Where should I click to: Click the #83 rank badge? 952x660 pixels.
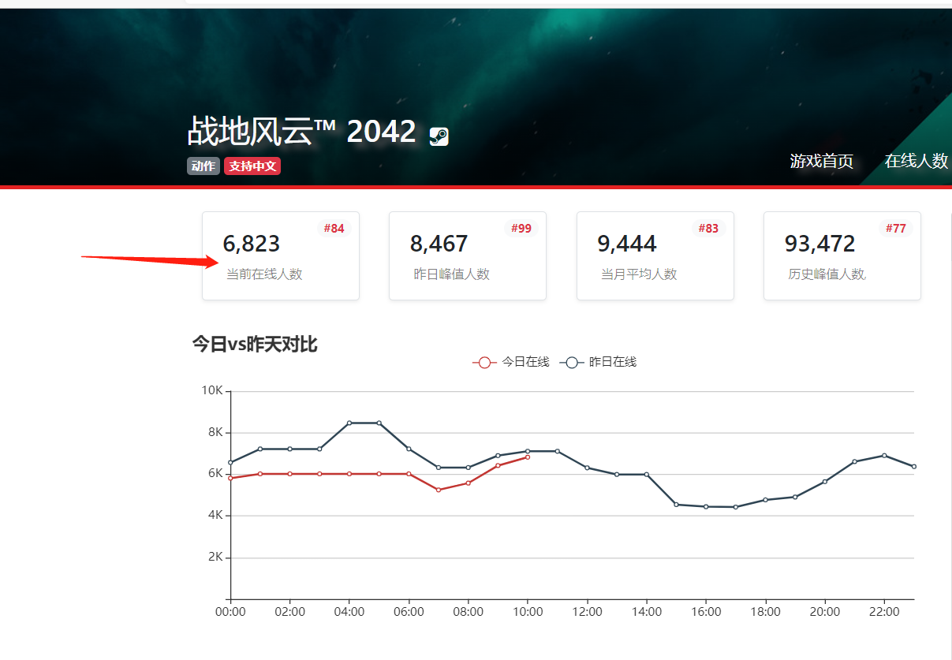click(708, 229)
